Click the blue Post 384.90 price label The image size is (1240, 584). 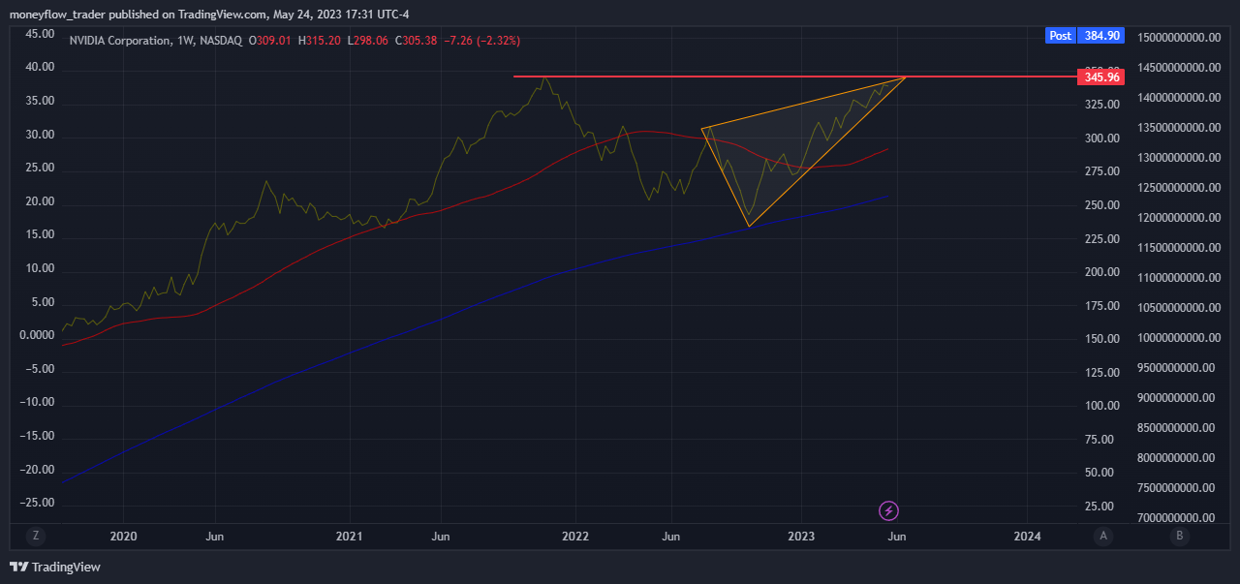coord(1085,35)
